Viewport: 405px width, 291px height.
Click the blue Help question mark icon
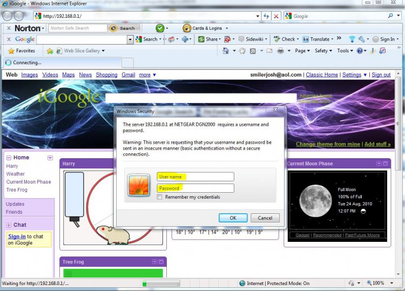coord(360,51)
